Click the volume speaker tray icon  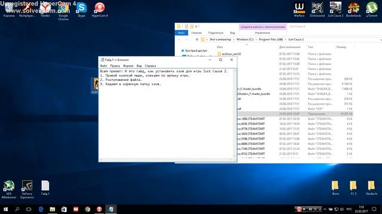342,209
